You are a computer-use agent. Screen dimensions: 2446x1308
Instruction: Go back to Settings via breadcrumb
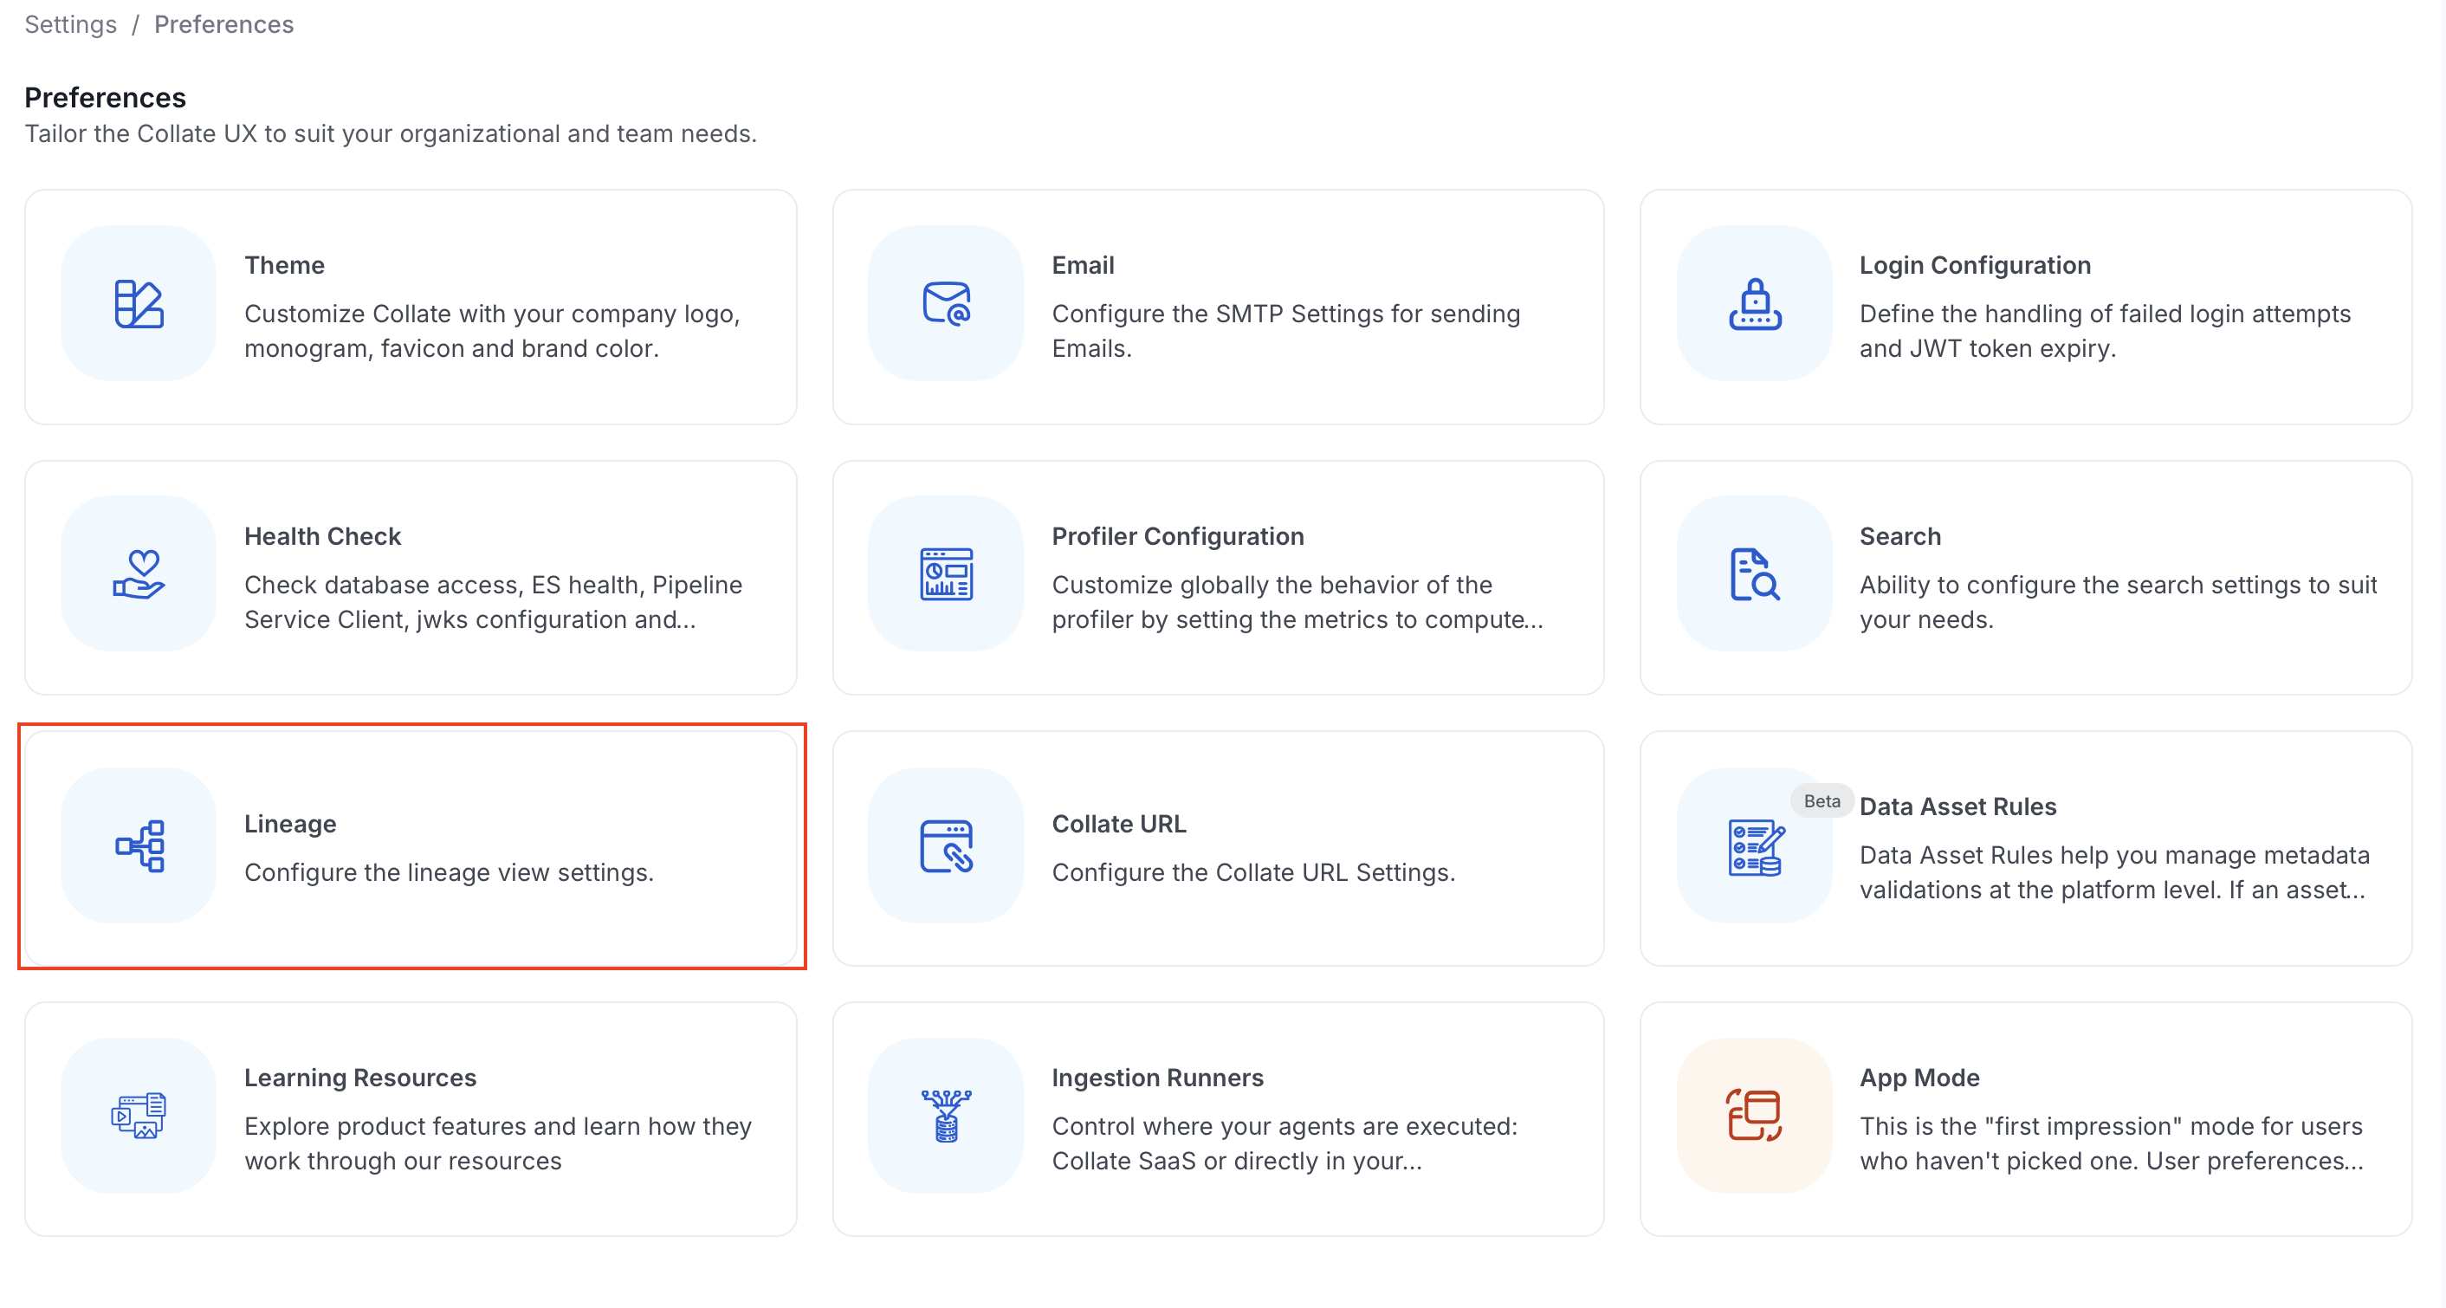tap(70, 23)
